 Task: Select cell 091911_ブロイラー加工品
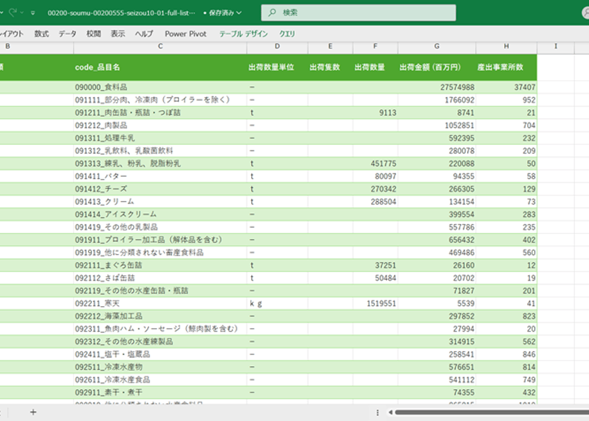pos(161,240)
